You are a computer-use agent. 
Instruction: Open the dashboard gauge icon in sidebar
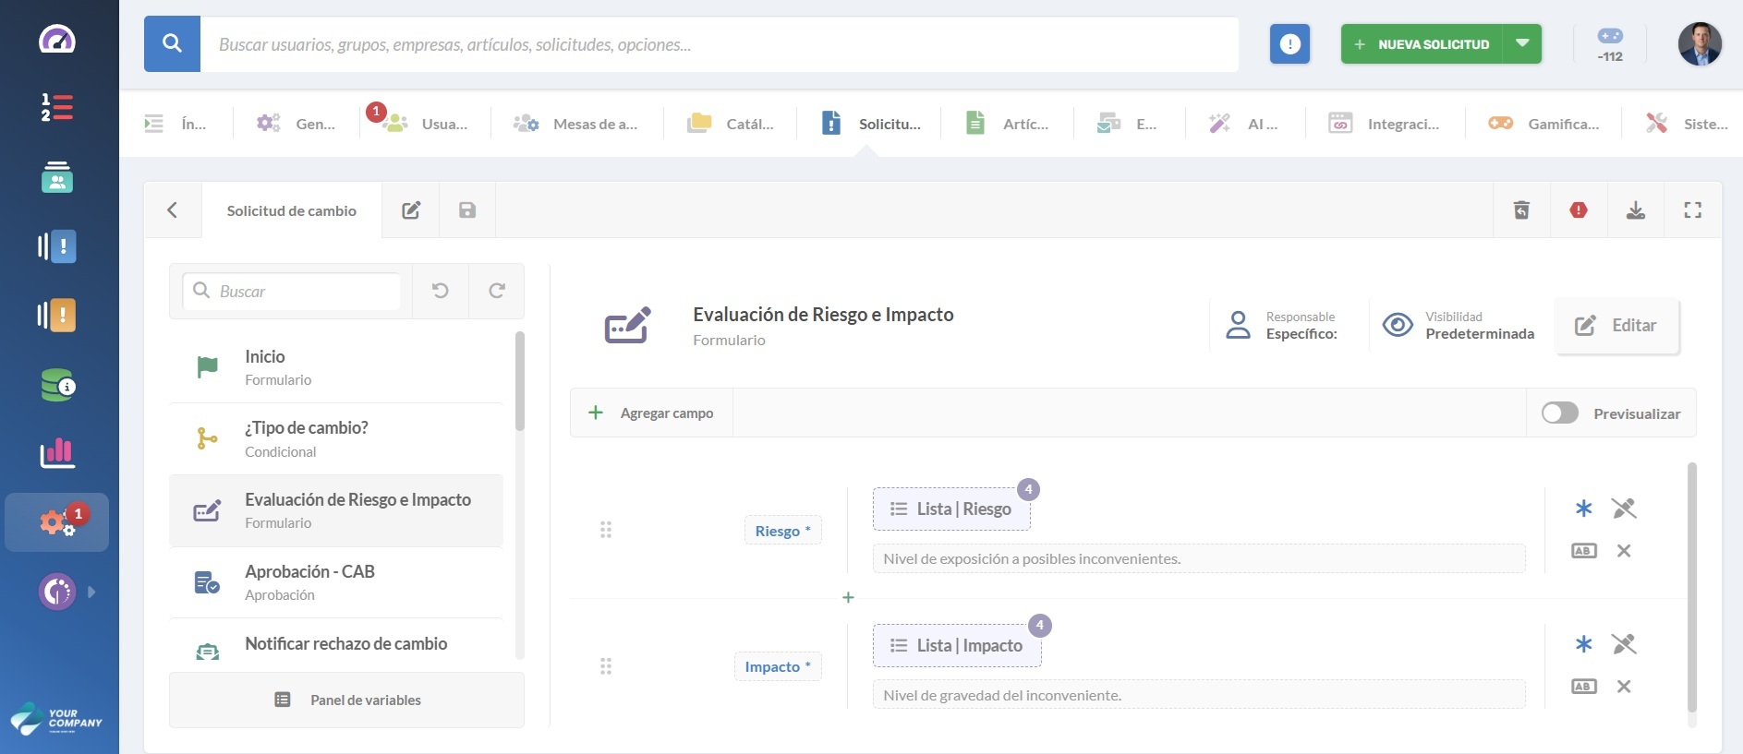tap(57, 40)
